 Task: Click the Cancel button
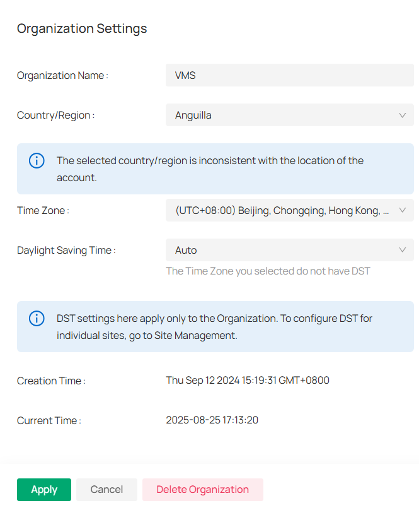pos(106,489)
